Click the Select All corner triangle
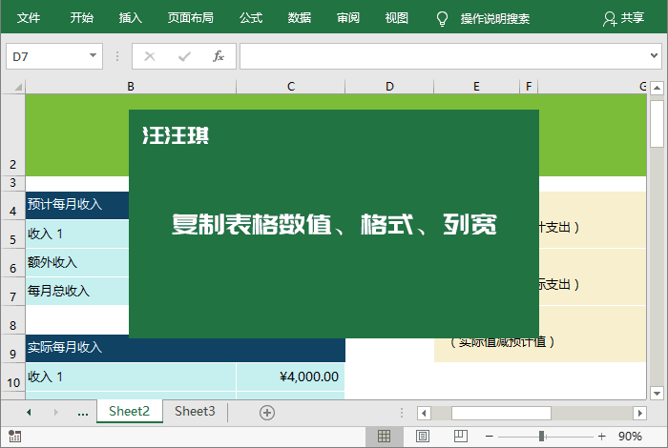The image size is (668, 448). point(18,87)
